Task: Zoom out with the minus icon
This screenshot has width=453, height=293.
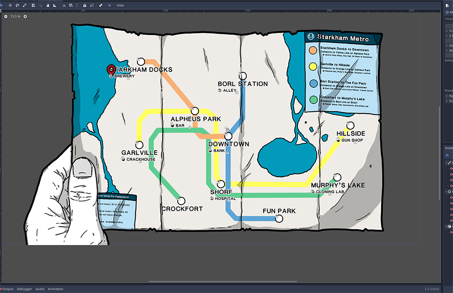Action: point(5,16)
